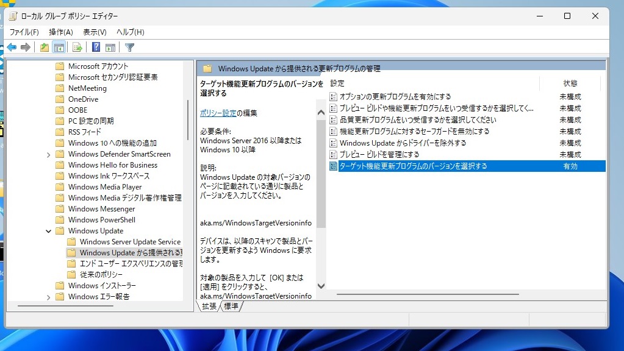The image size is (624, 351).
Task: Open Help via the question mark icon
Action: (96, 48)
